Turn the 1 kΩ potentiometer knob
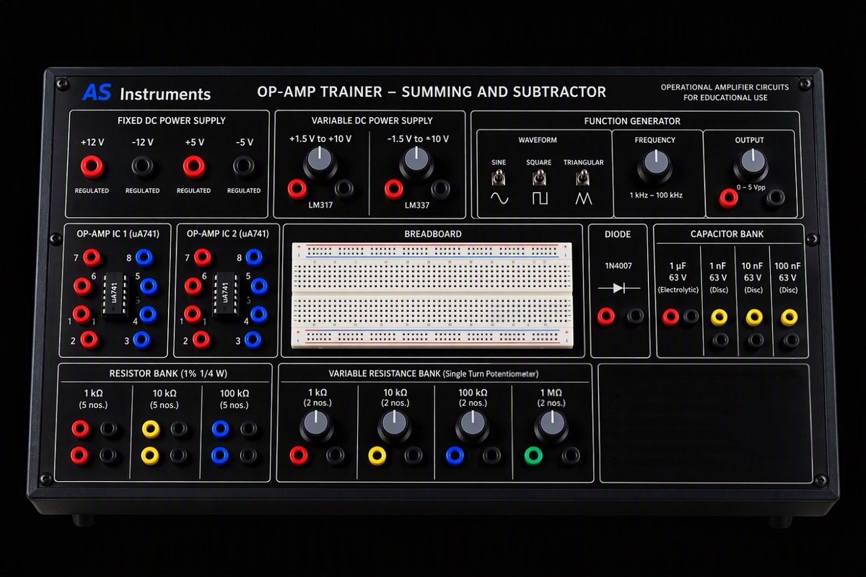This screenshot has width=866, height=577. coord(317,426)
